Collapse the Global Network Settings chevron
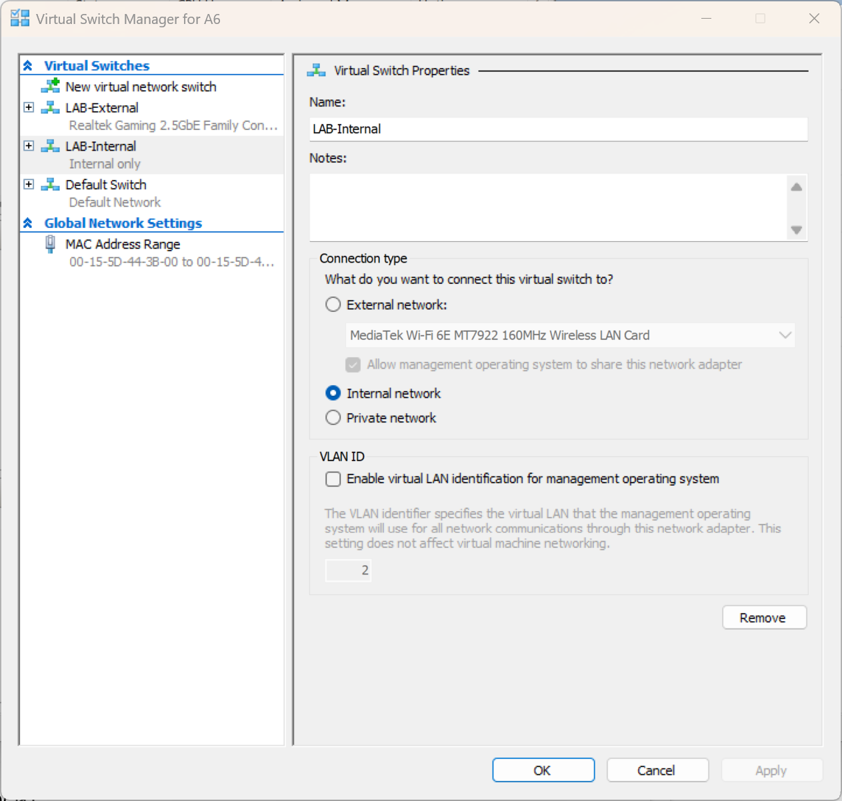Viewport: 842px width, 801px height. pos(28,223)
